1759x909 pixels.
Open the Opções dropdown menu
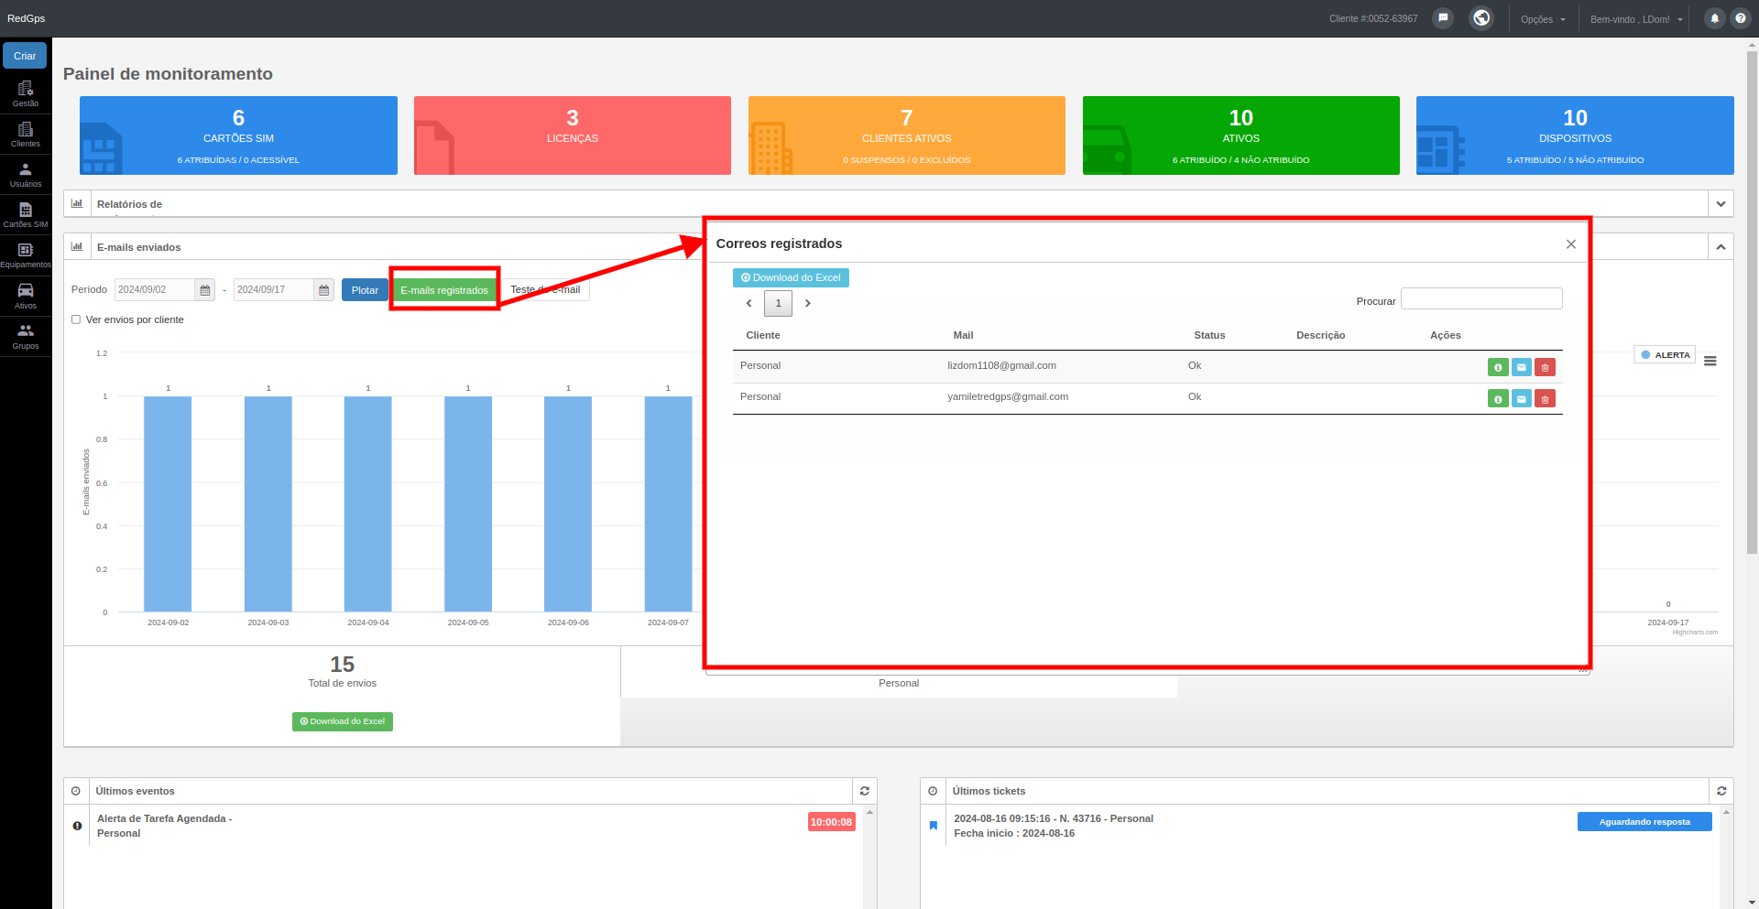coord(1543,19)
